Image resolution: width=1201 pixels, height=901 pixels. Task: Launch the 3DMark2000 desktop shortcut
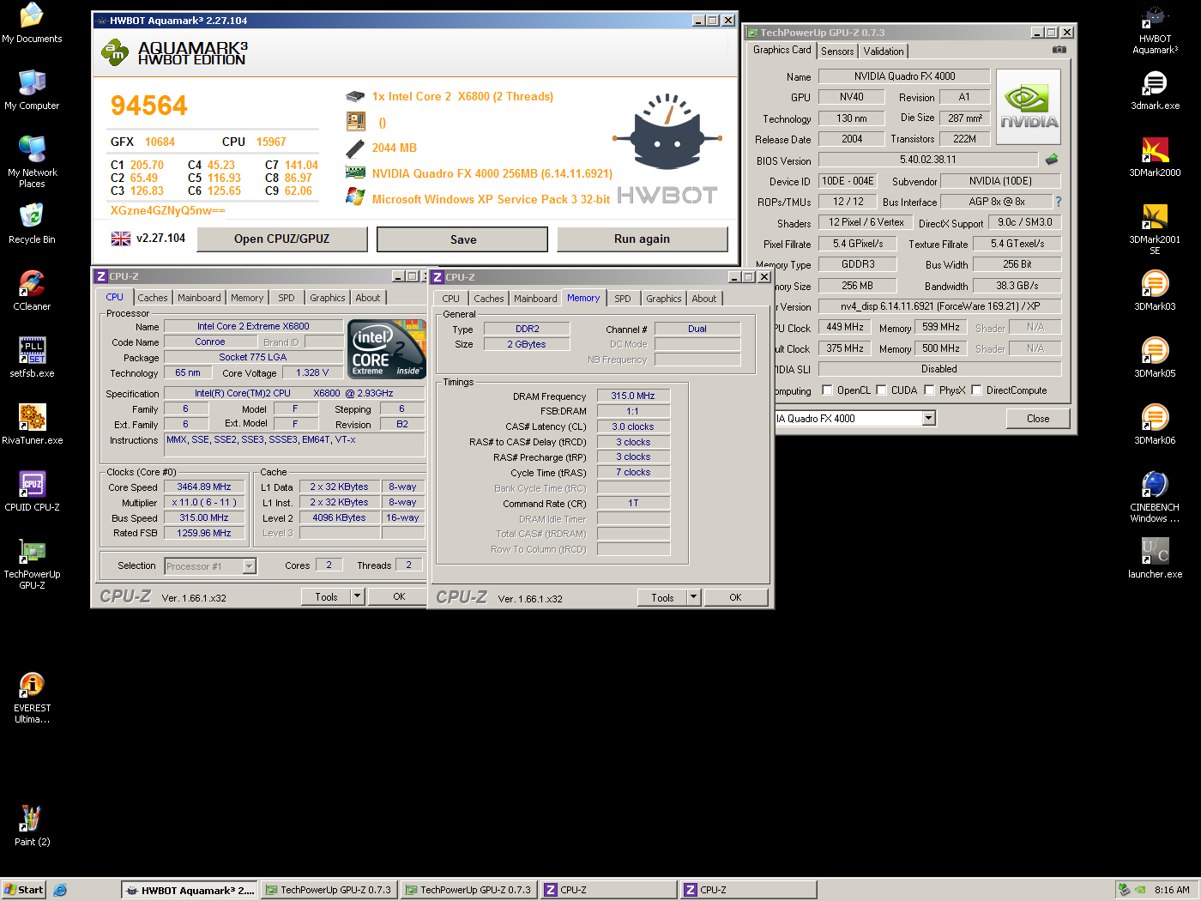pyautogui.click(x=1155, y=157)
